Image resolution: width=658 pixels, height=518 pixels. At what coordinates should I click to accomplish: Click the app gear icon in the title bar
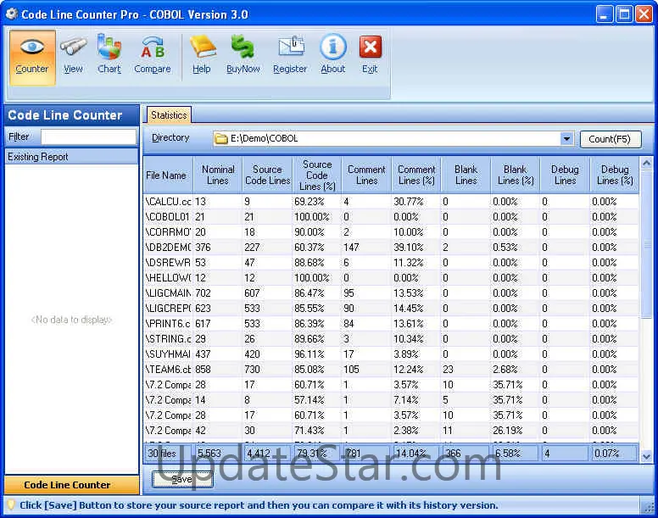click(11, 14)
